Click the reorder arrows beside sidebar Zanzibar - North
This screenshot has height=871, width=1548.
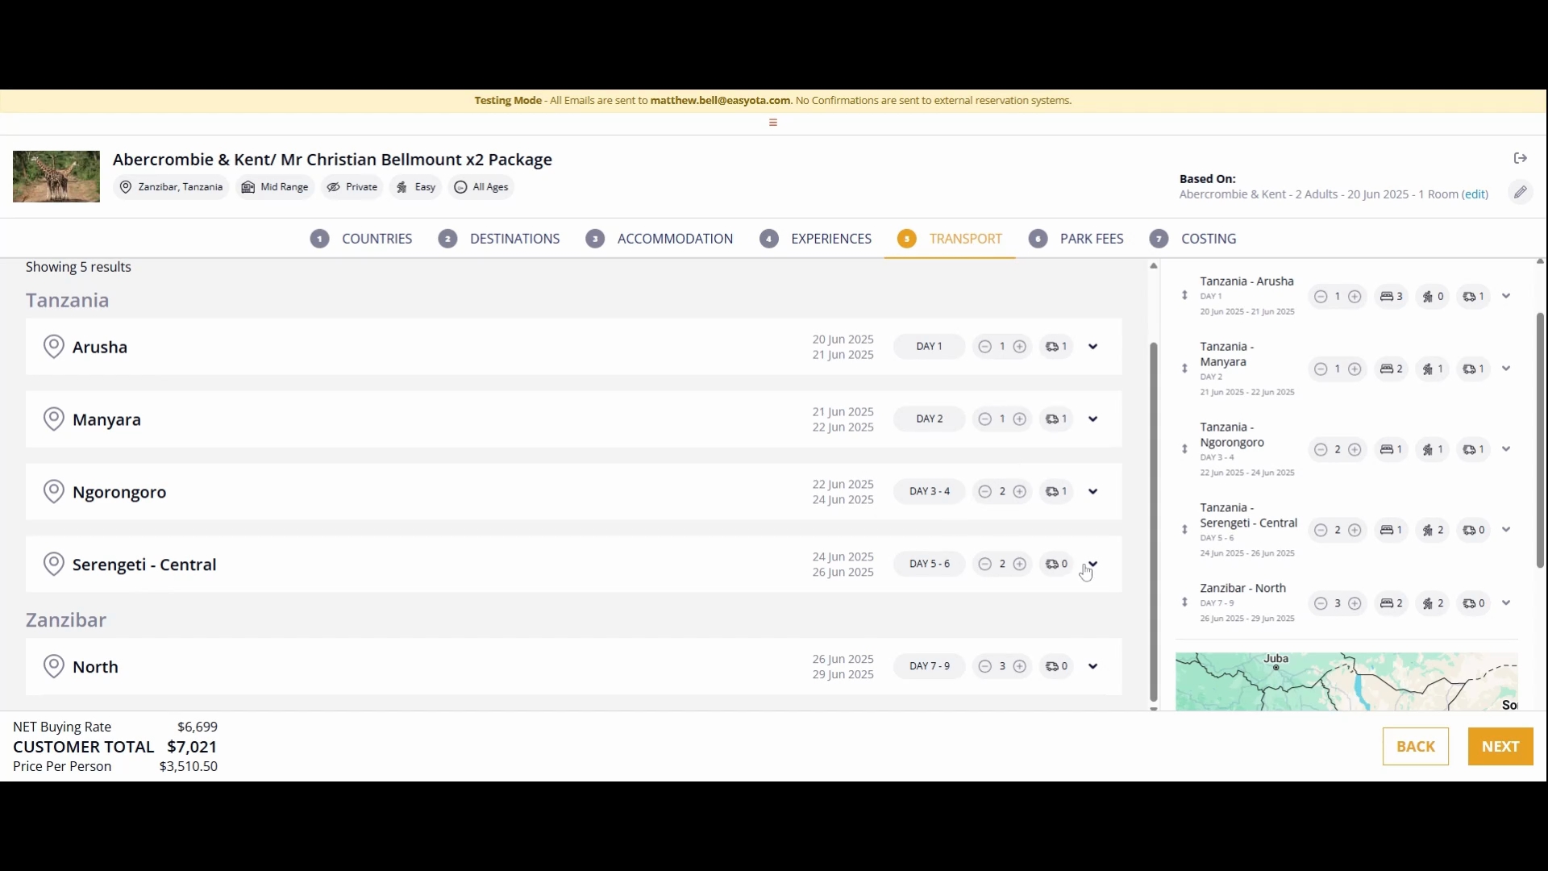(1185, 602)
